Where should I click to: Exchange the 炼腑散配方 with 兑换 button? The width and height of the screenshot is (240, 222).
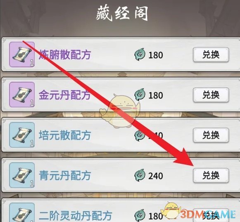click(211, 55)
